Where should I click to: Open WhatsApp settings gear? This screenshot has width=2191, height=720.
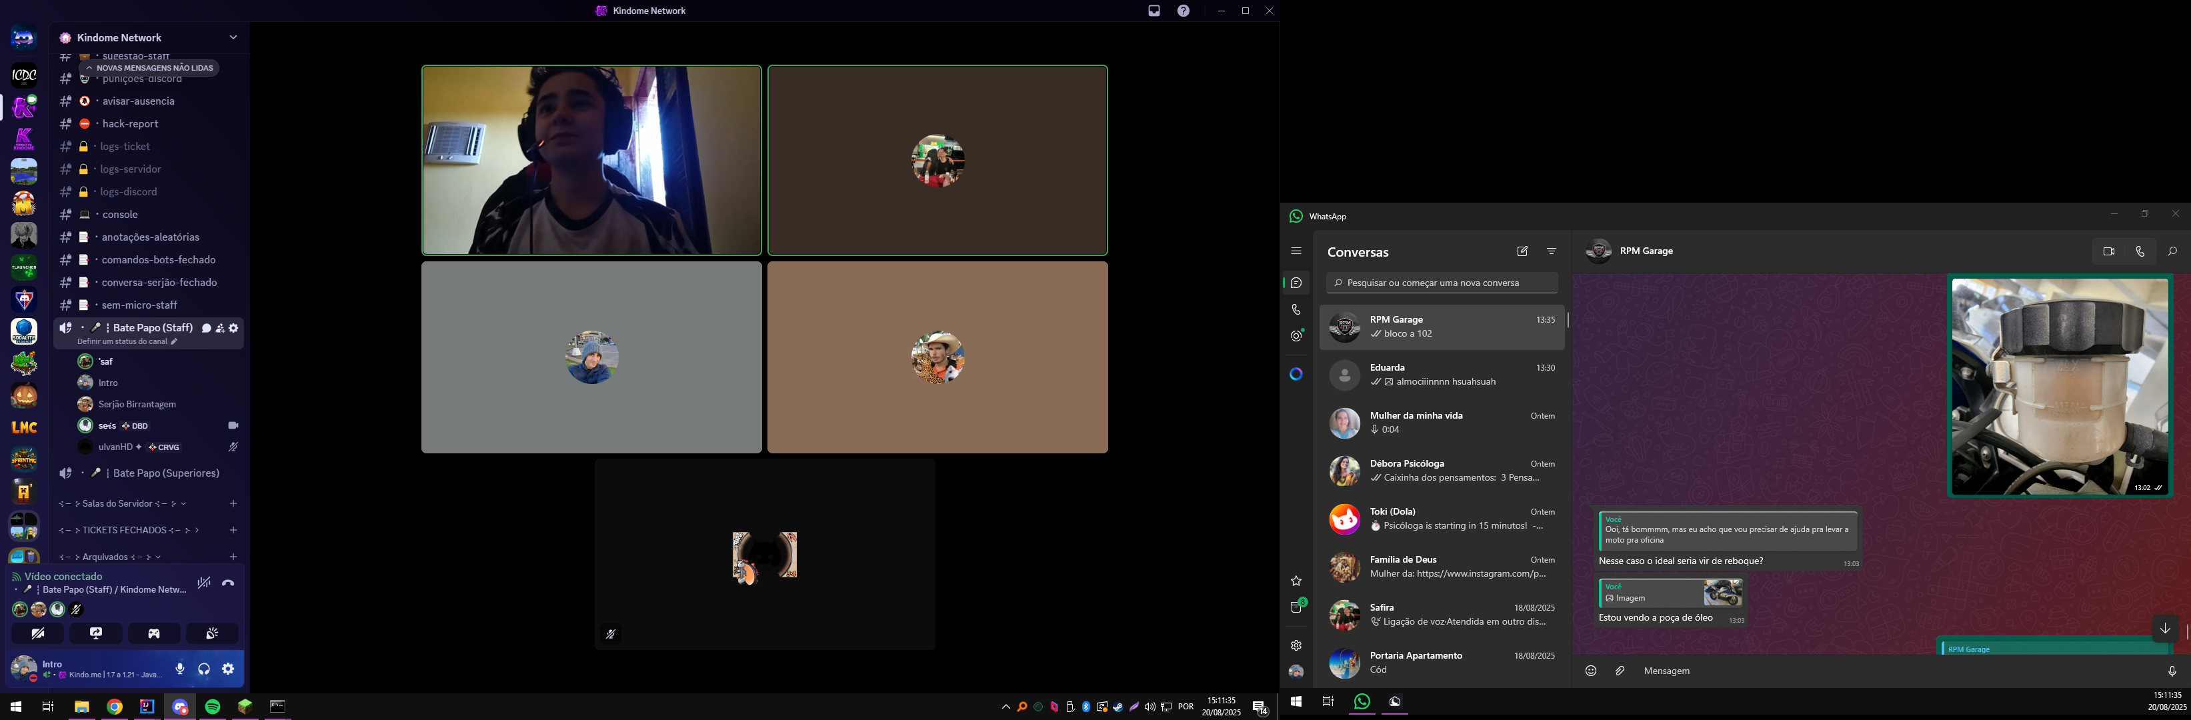point(1296,646)
